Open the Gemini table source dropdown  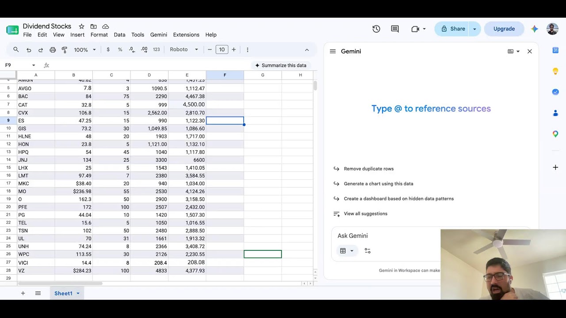[347, 251]
